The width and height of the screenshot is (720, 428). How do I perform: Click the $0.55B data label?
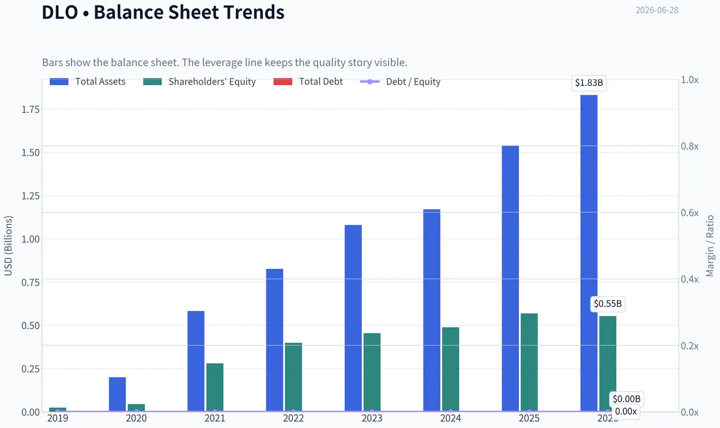click(x=608, y=304)
